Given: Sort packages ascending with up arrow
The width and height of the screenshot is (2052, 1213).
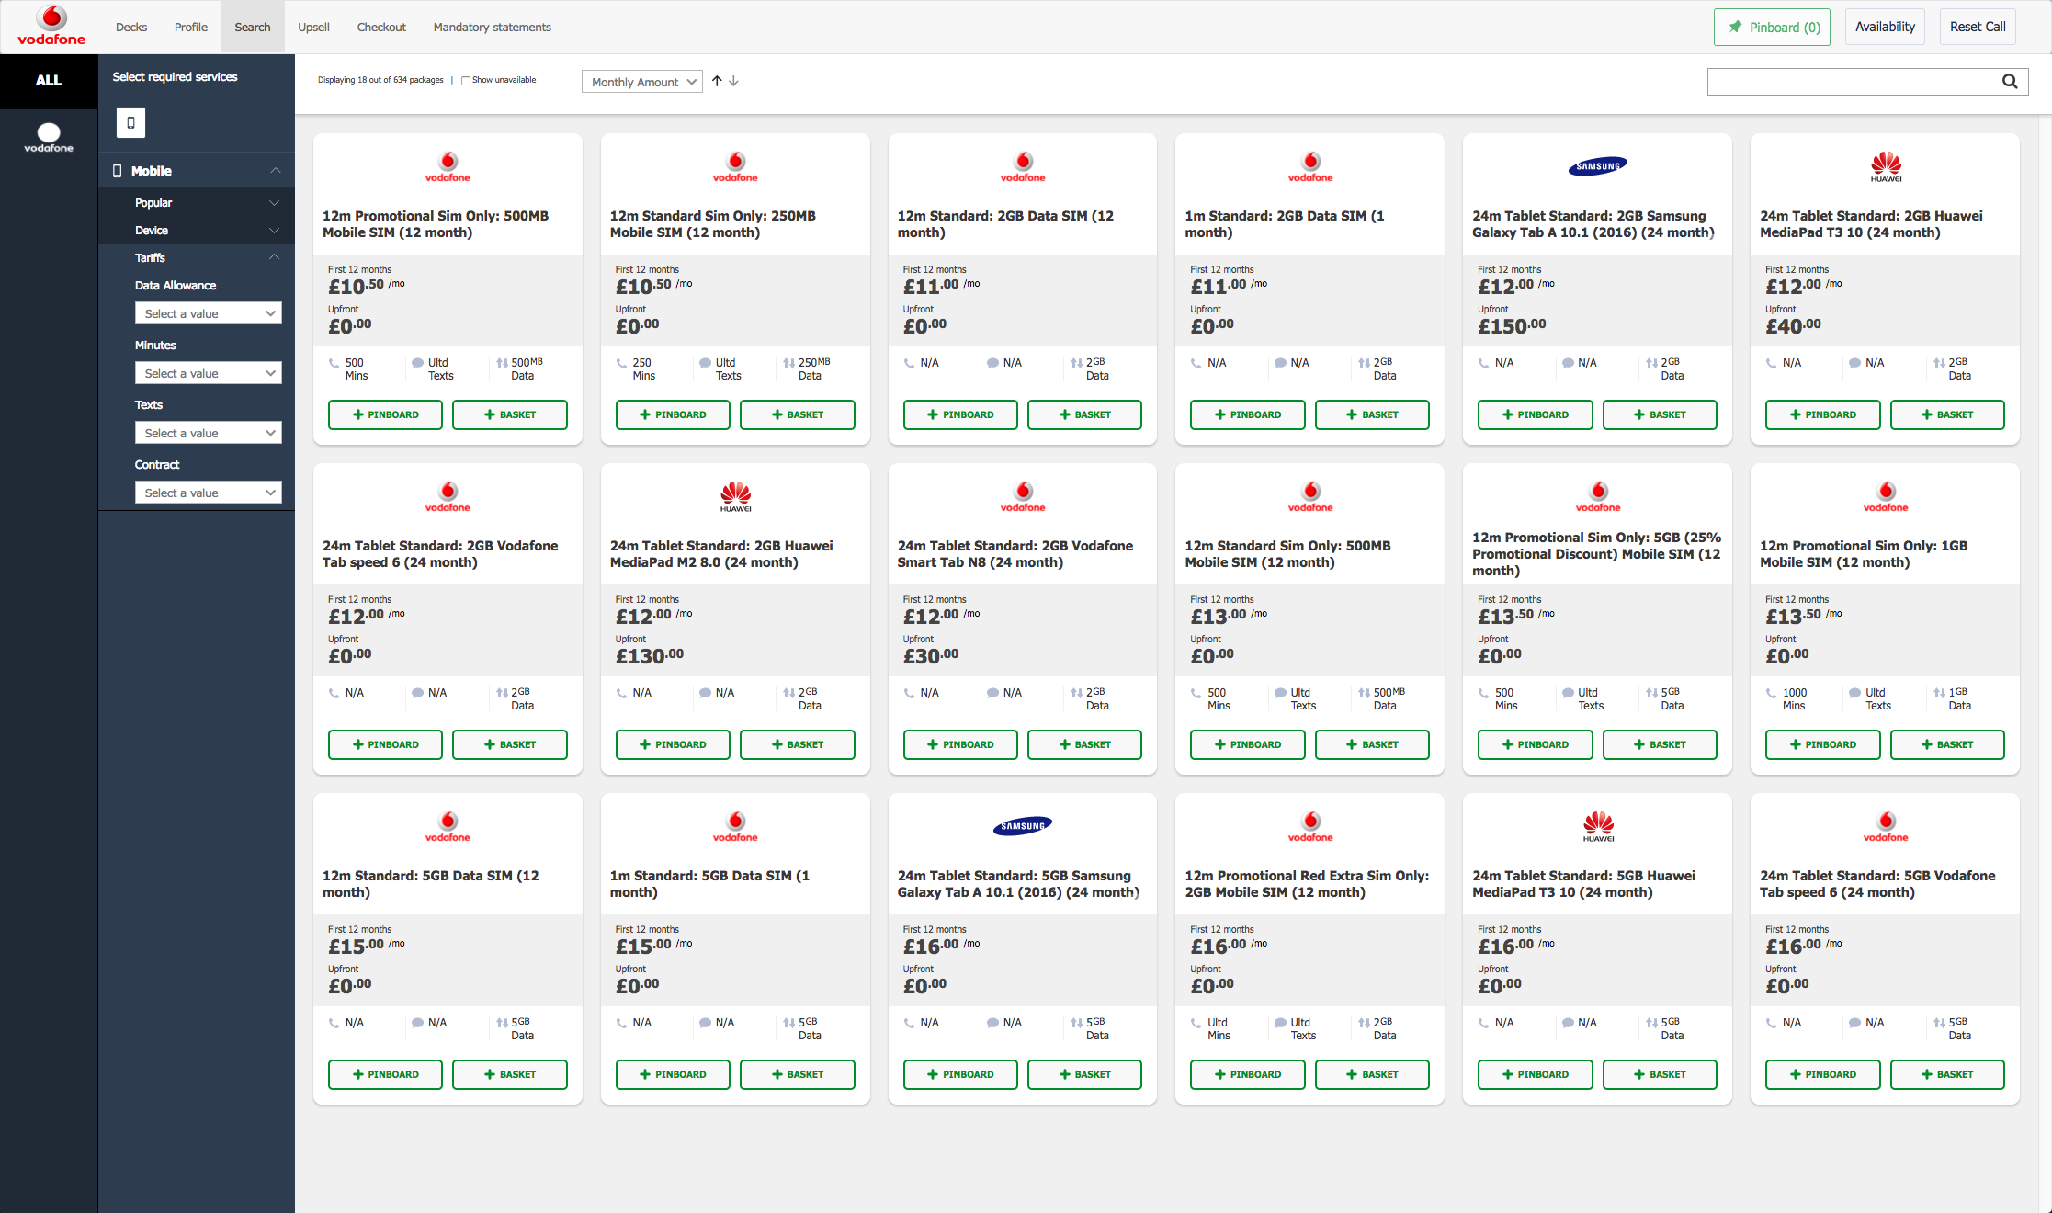Looking at the screenshot, I should [717, 81].
